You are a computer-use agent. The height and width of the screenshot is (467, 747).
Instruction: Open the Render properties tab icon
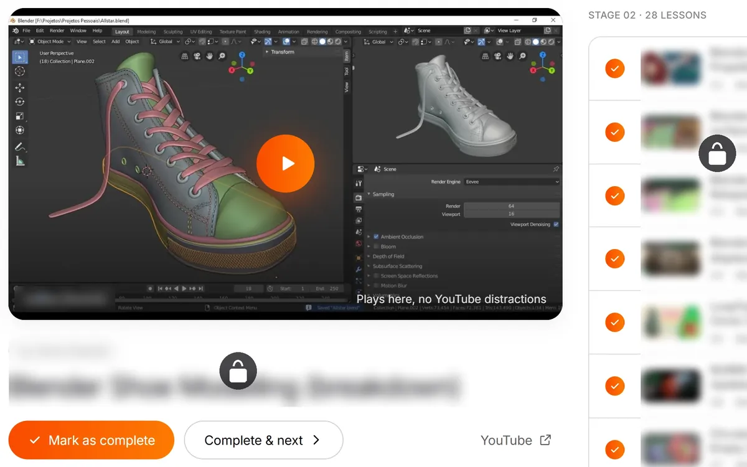pos(359,197)
